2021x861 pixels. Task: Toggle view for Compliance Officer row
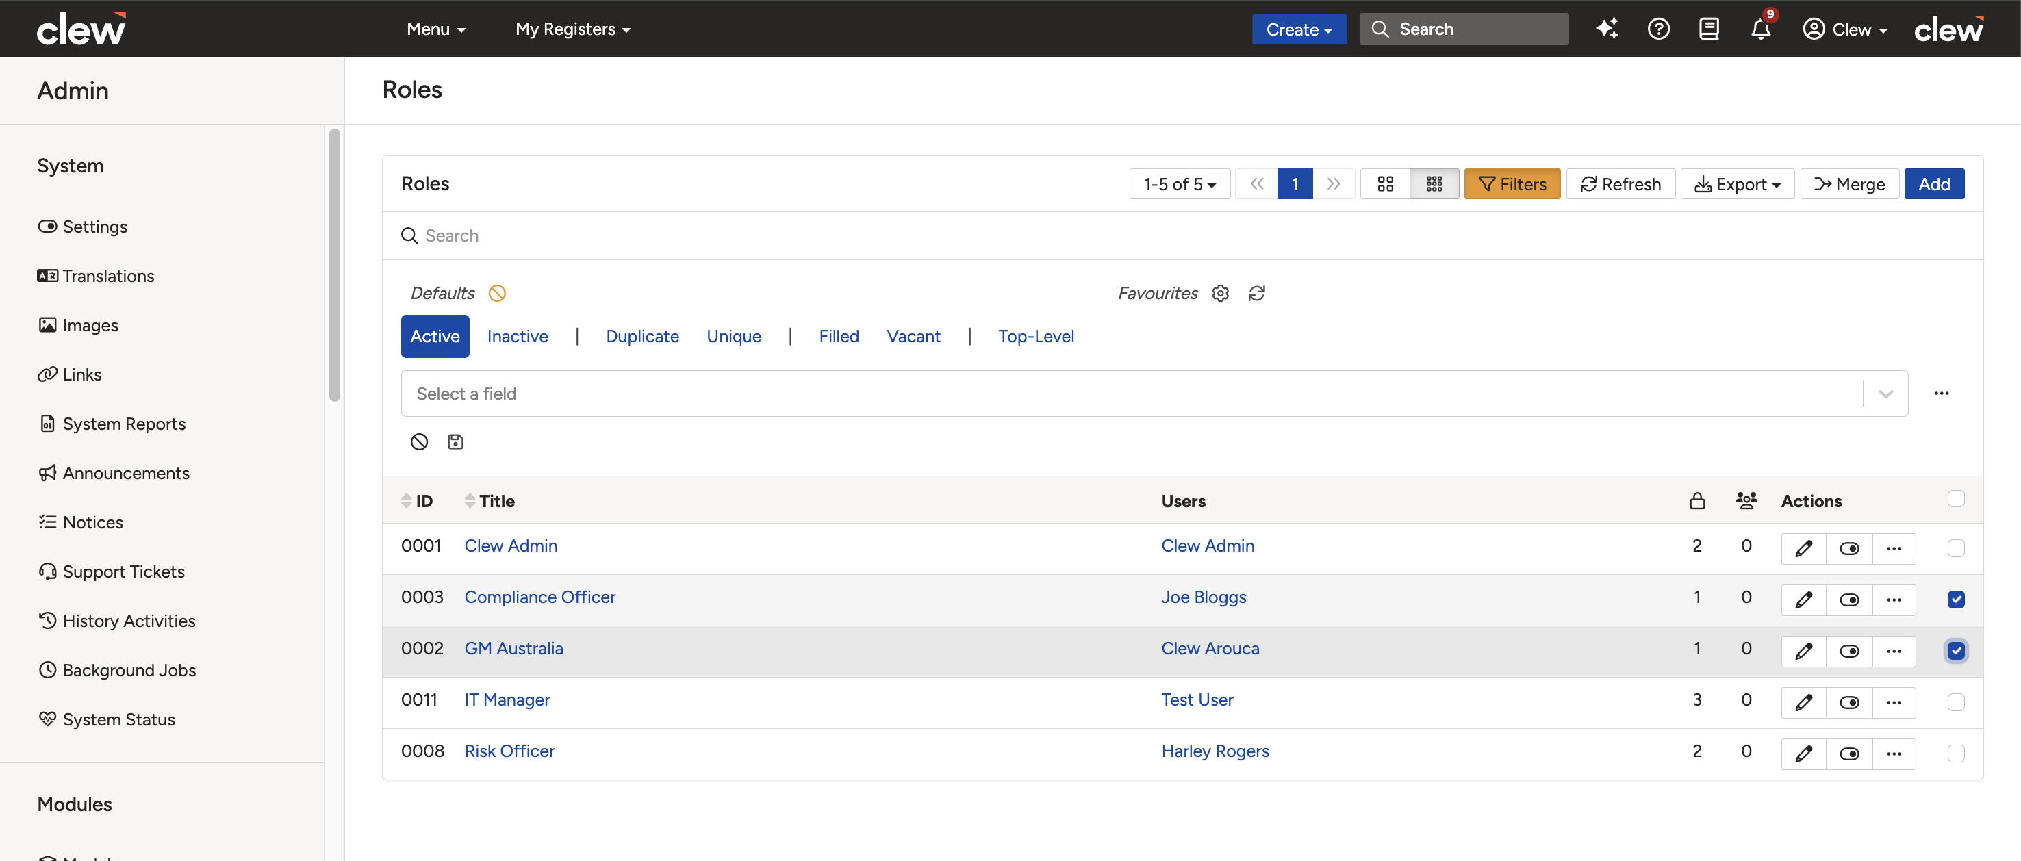point(1848,600)
